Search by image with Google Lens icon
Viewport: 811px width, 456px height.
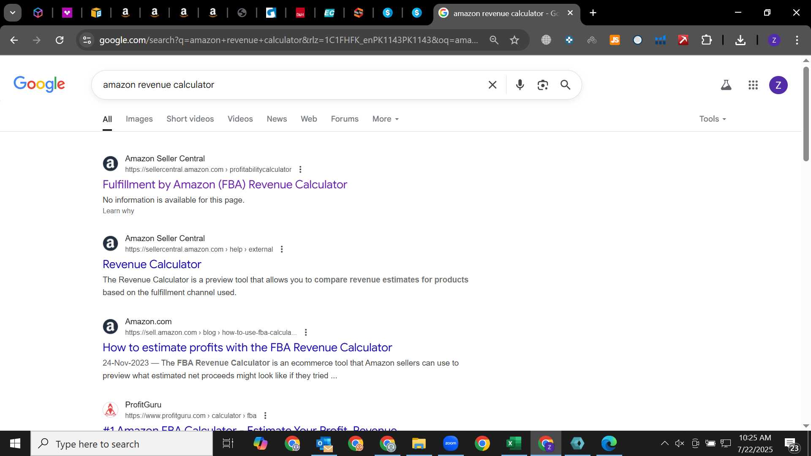543,85
